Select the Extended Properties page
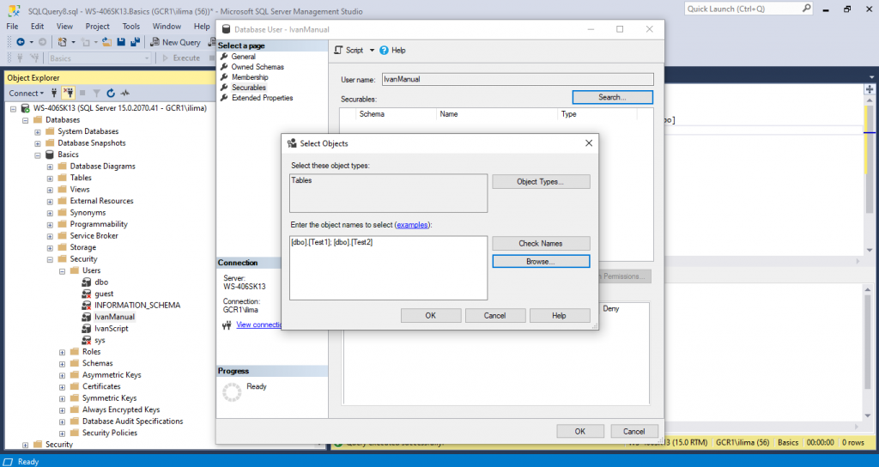The height and width of the screenshot is (467, 879). tap(263, 98)
